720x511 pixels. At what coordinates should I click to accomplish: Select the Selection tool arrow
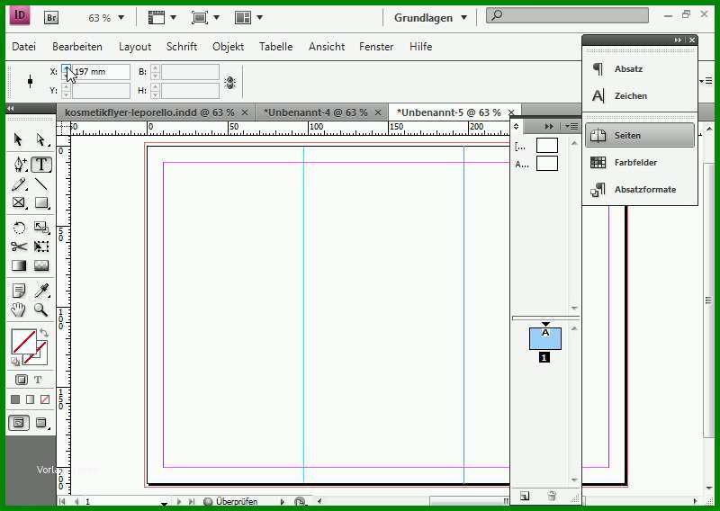18,139
